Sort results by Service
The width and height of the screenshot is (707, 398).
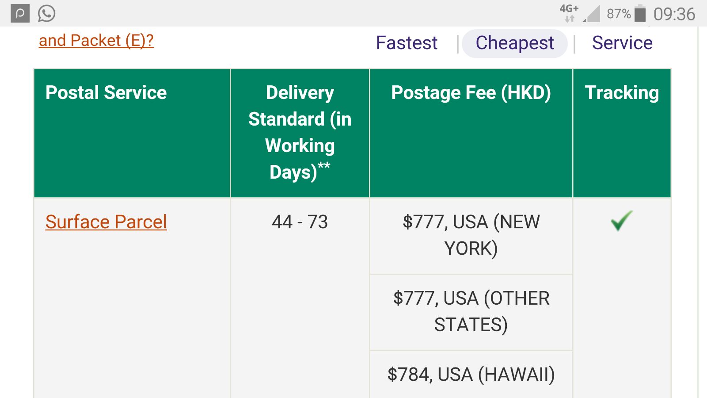[622, 43]
